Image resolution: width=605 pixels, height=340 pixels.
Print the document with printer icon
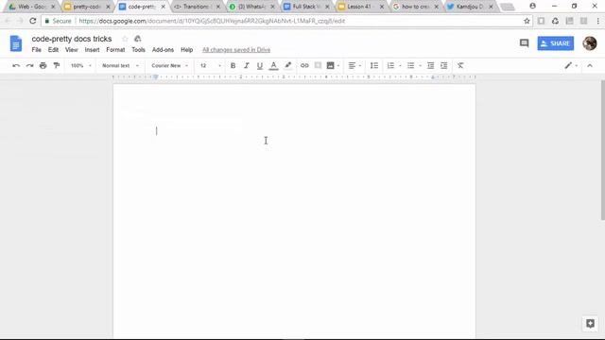click(x=43, y=65)
